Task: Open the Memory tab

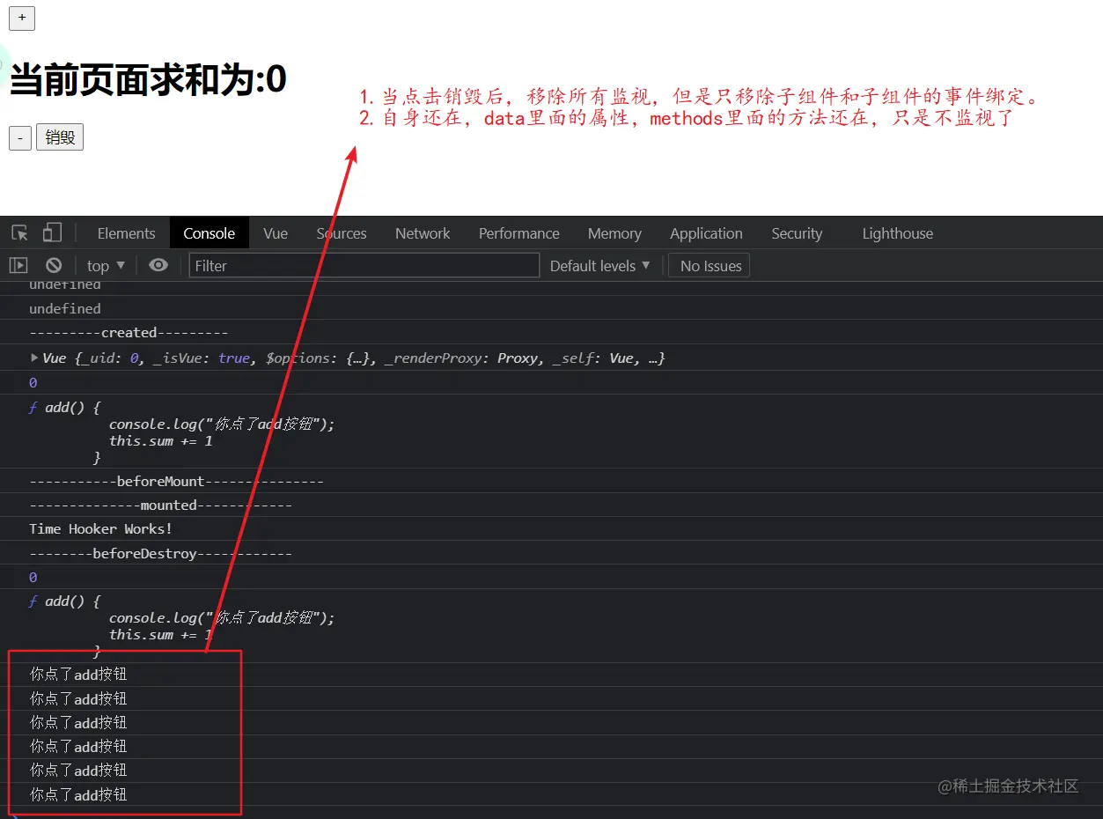Action: [614, 233]
